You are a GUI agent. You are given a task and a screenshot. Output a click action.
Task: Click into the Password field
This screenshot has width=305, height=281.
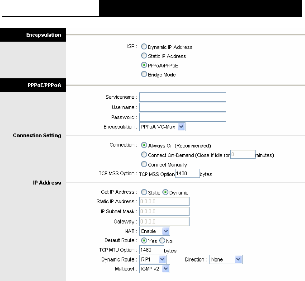(x=183, y=117)
